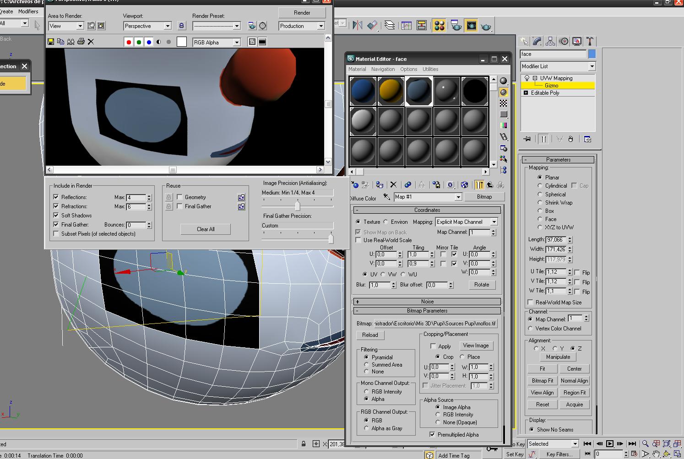684x459 pixels.
Task: Click Assign Material to Selection icon
Action: [380, 185]
